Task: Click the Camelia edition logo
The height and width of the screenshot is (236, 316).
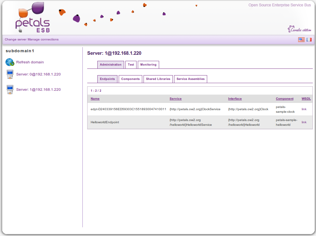Action: pyautogui.click(x=299, y=29)
